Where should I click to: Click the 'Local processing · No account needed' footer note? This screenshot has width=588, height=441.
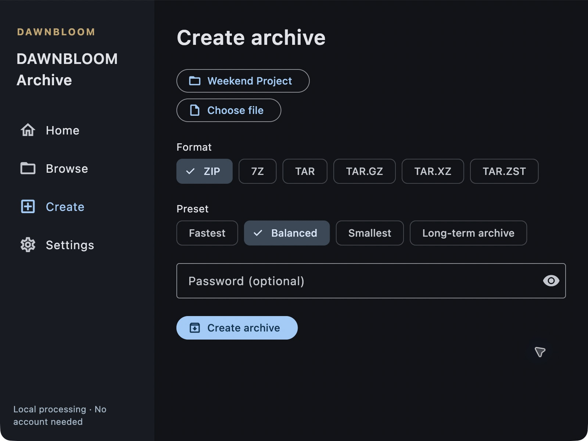point(60,416)
